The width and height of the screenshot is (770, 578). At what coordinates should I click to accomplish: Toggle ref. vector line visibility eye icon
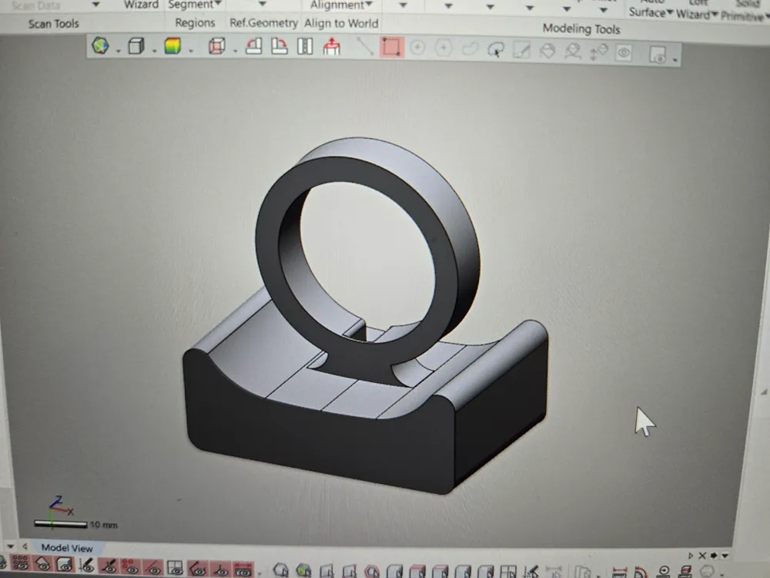click(x=152, y=568)
